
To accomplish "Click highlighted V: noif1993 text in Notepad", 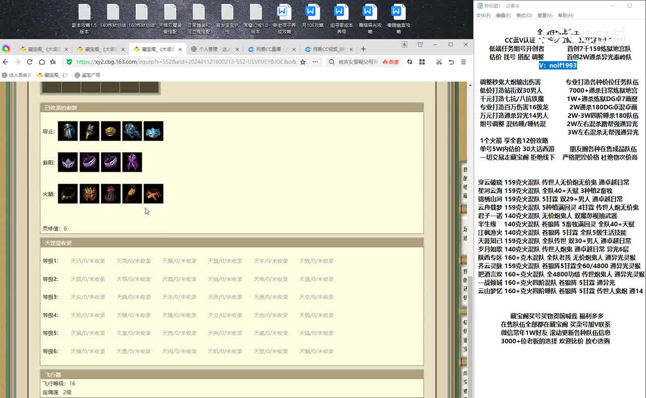I will [x=558, y=65].
